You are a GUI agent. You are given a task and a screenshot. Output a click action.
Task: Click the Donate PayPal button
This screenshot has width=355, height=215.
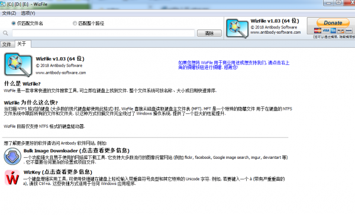pyautogui.click(x=333, y=22)
